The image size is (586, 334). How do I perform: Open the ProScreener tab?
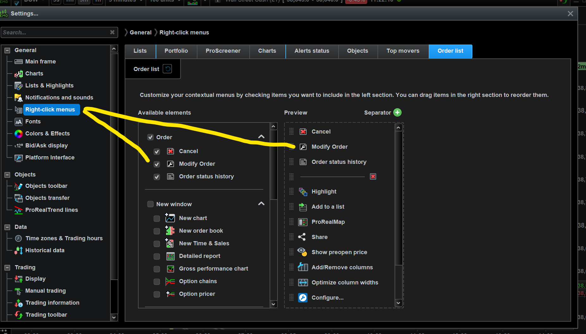coord(223,51)
